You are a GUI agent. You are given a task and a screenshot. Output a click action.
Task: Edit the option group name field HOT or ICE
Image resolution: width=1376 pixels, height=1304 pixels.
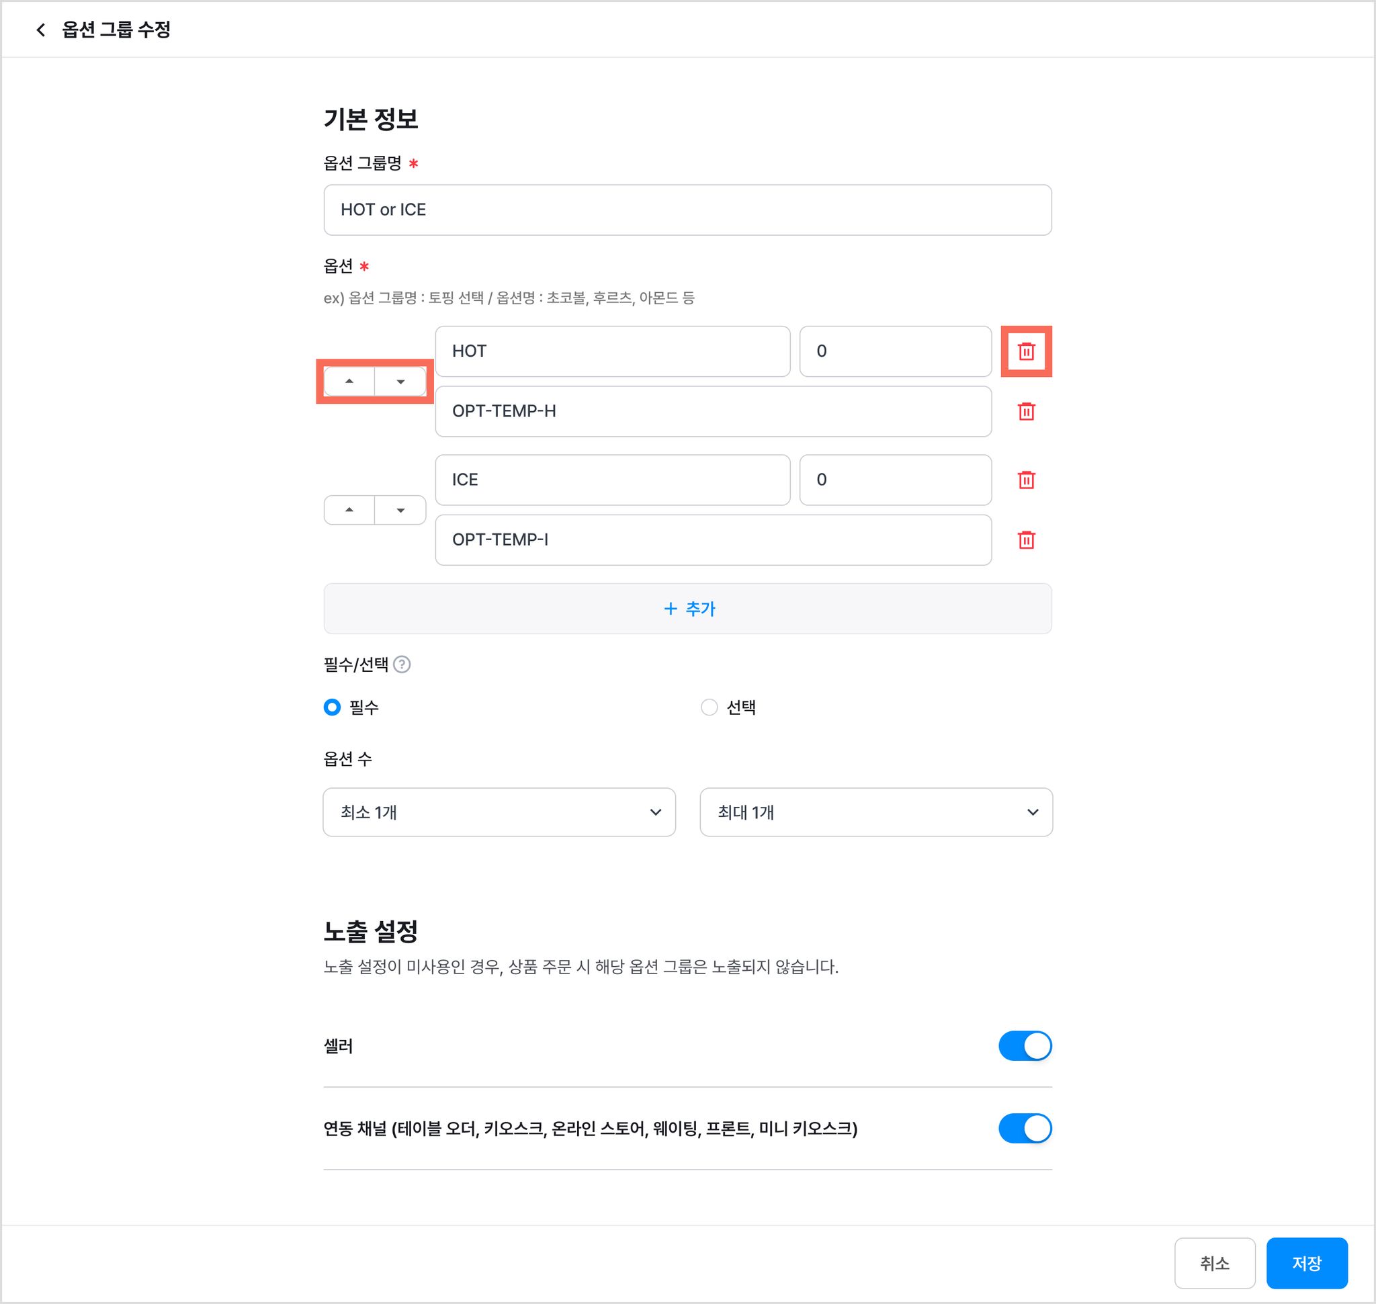point(687,210)
